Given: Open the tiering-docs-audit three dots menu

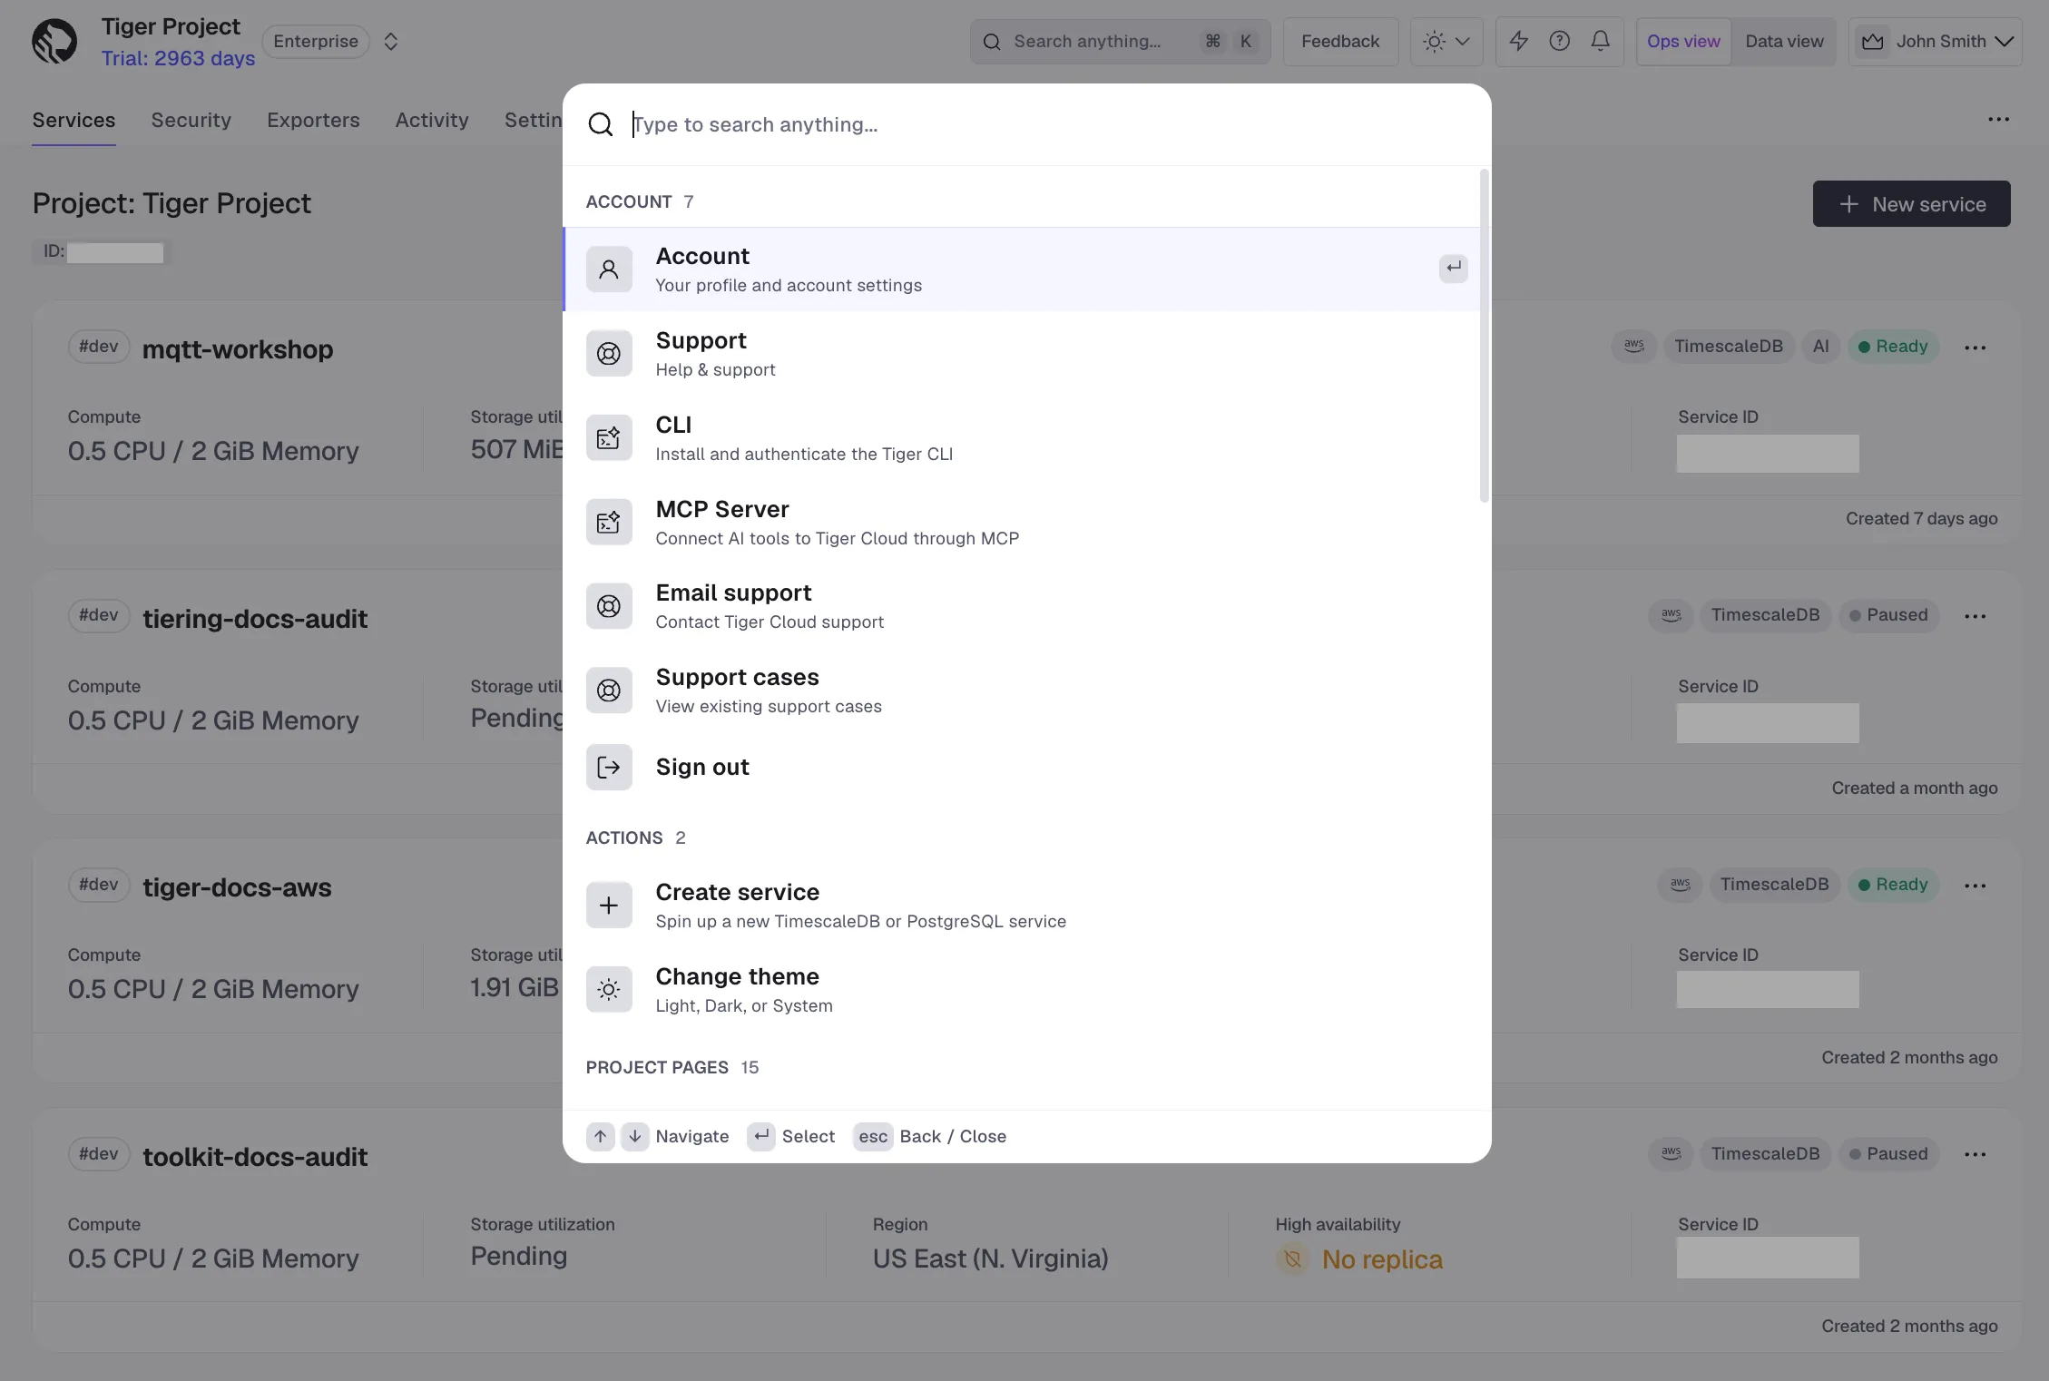Looking at the screenshot, I should click(x=1975, y=616).
